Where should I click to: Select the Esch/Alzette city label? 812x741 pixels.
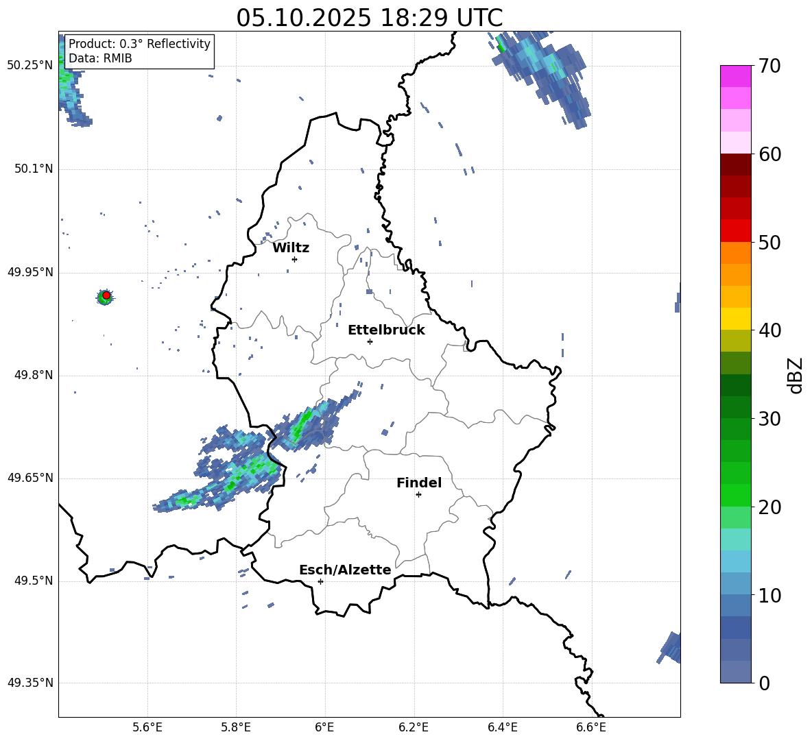point(346,570)
